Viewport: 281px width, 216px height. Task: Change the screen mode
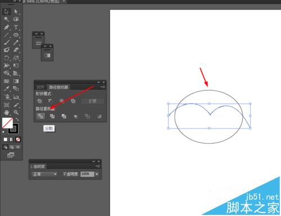(x=11, y=155)
